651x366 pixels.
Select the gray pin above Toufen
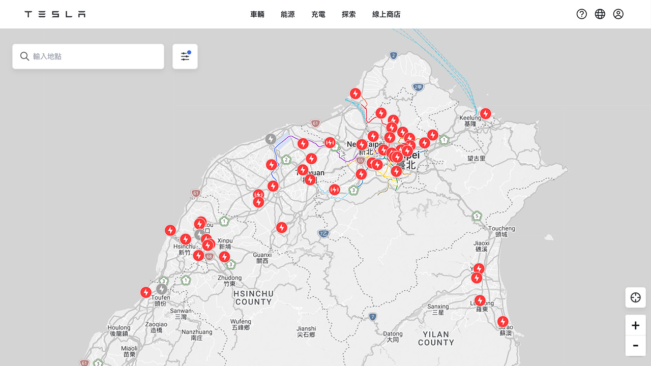point(162,289)
